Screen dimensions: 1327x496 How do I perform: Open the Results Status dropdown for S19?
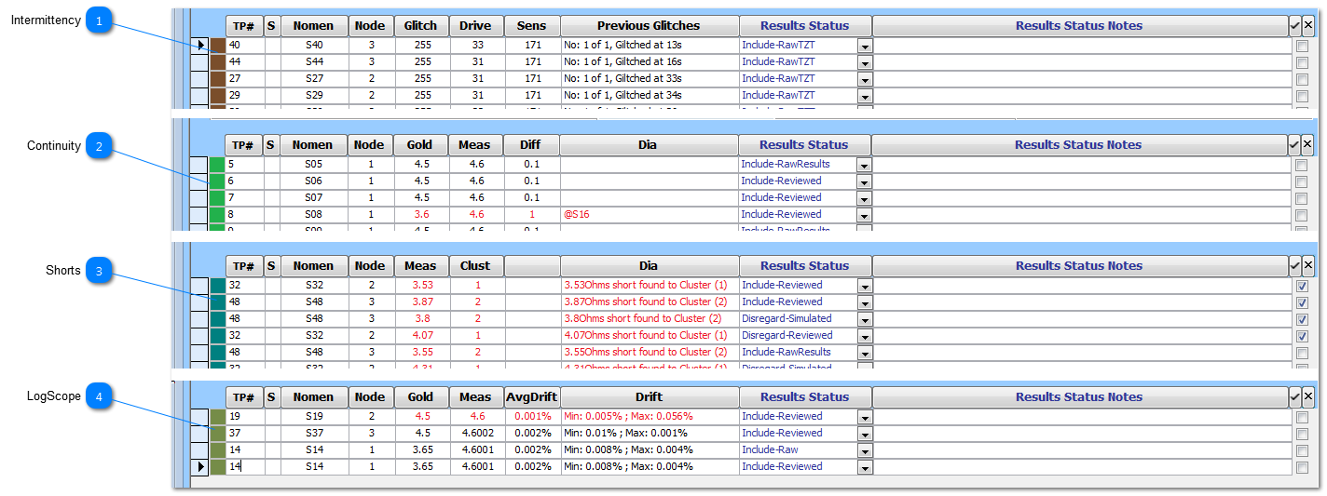(x=865, y=417)
